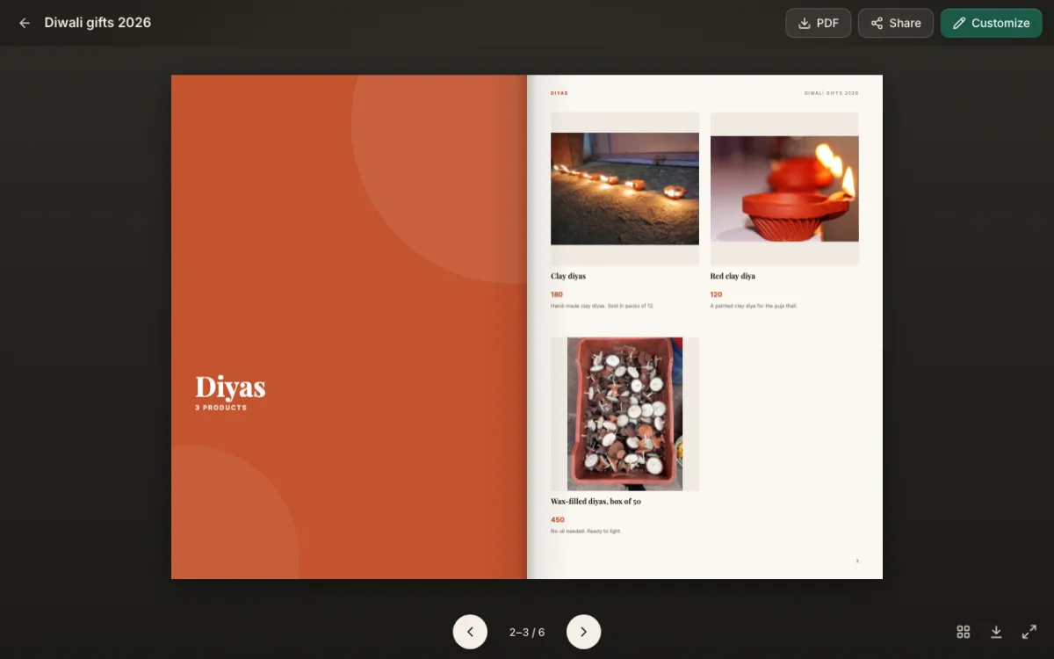Click the Wax-filled diyas box photo

click(624, 414)
